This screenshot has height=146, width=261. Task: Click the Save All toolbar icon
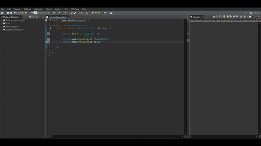coord(11,13)
